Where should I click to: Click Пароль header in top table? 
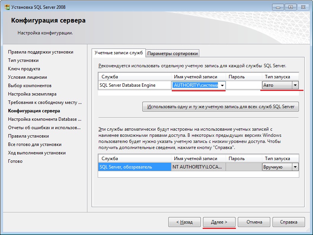pyautogui.click(x=244, y=77)
